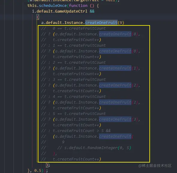The height and width of the screenshot is (173, 177).
Task: Click the commented ': 5 == t.createFruitCount' line
Action: 73,113
